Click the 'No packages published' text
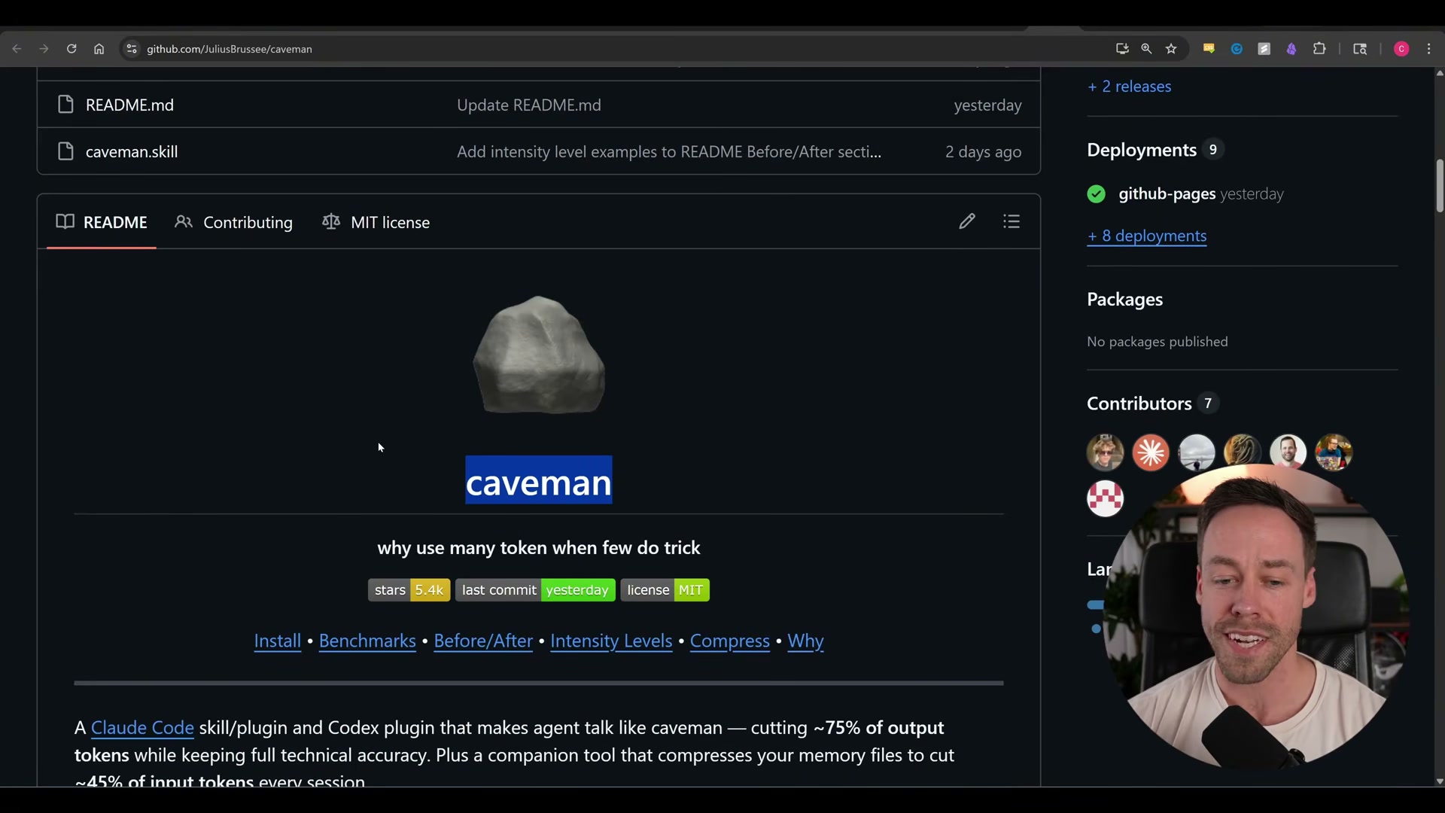 [x=1158, y=342]
